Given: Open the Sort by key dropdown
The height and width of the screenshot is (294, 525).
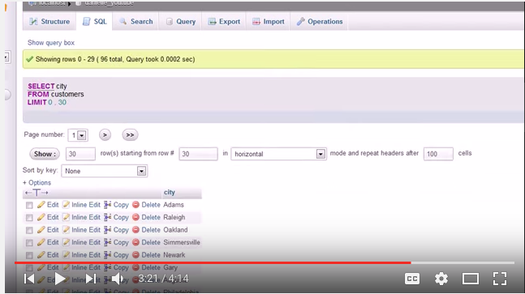Looking at the screenshot, I should pyautogui.click(x=104, y=171).
